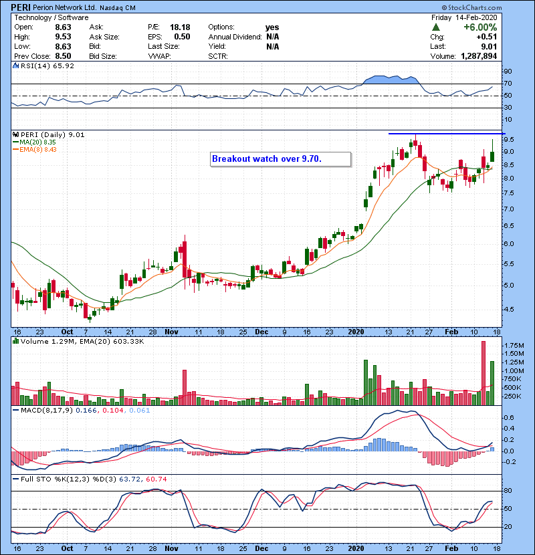Click the Ask Size label
535x555 pixels.
point(104,37)
